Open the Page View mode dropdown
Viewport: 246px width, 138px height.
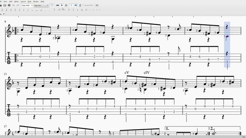click(41, 5)
